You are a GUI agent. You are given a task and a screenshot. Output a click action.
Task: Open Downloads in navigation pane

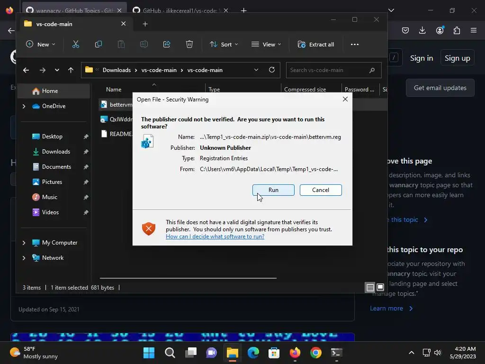click(56, 152)
